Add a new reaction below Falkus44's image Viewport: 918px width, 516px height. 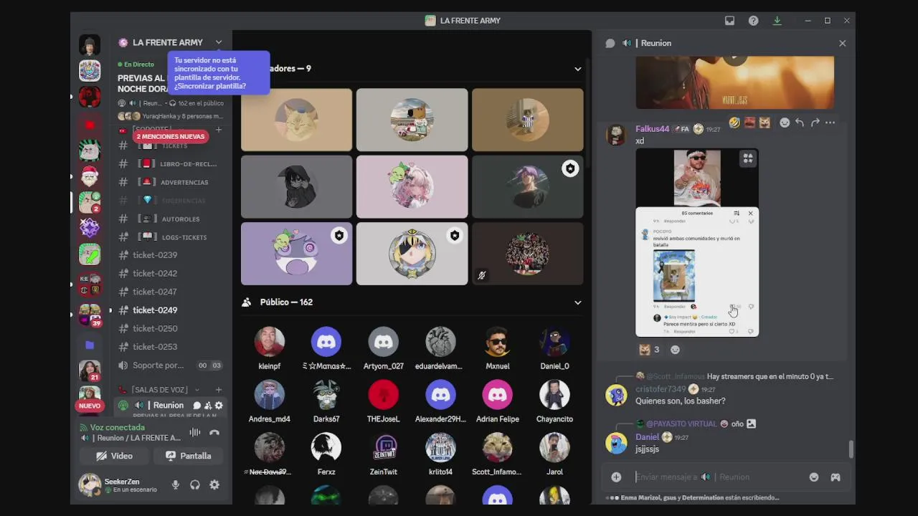pos(675,350)
